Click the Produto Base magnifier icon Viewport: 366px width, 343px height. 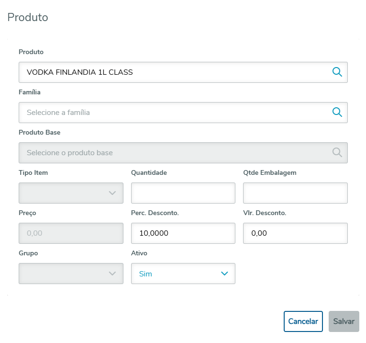pyautogui.click(x=337, y=153)
